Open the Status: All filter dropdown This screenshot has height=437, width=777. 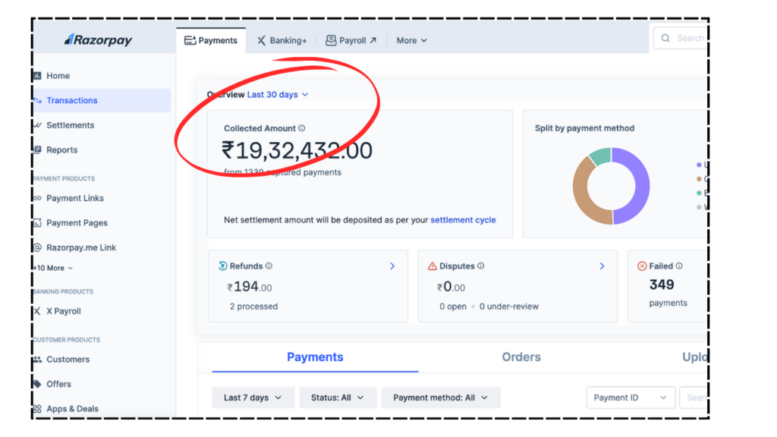338,398
